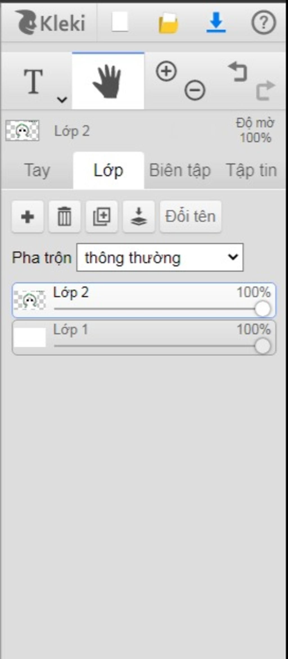The width and height of the screenshot is (288, 659).
Task: Switch to the Tập tin tab
Action: pyautogui.click(x=251, y=171)
